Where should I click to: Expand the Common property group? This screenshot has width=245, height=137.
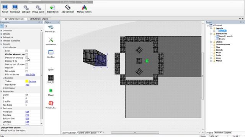[x=2, y=30]
